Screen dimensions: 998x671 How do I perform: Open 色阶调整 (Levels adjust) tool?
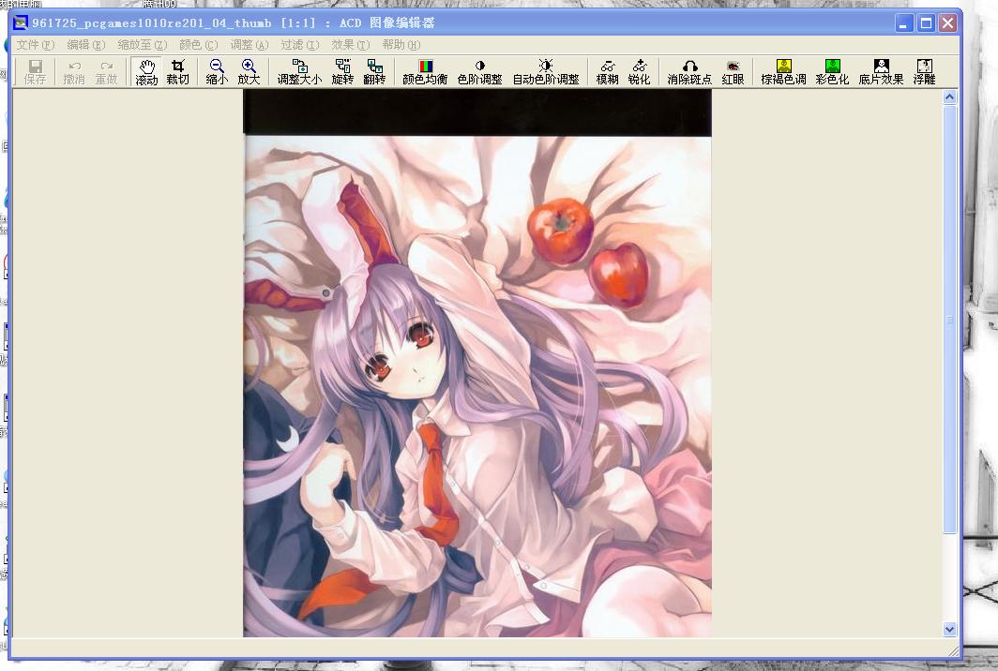pos(480,72)
